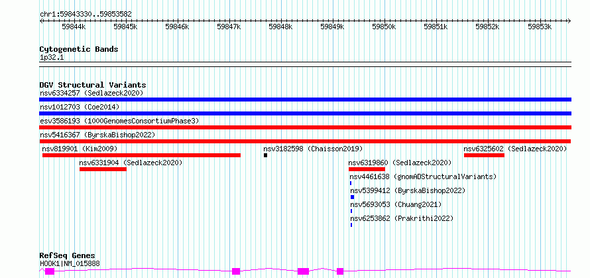
Task: Click the 59845k ruler tick label
Action: (126, 27)
